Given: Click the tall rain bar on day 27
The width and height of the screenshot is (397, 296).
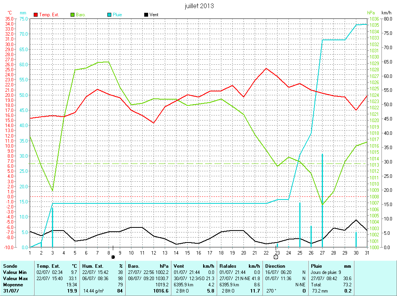Looking at the screenshot, I should tap(322, 194).
